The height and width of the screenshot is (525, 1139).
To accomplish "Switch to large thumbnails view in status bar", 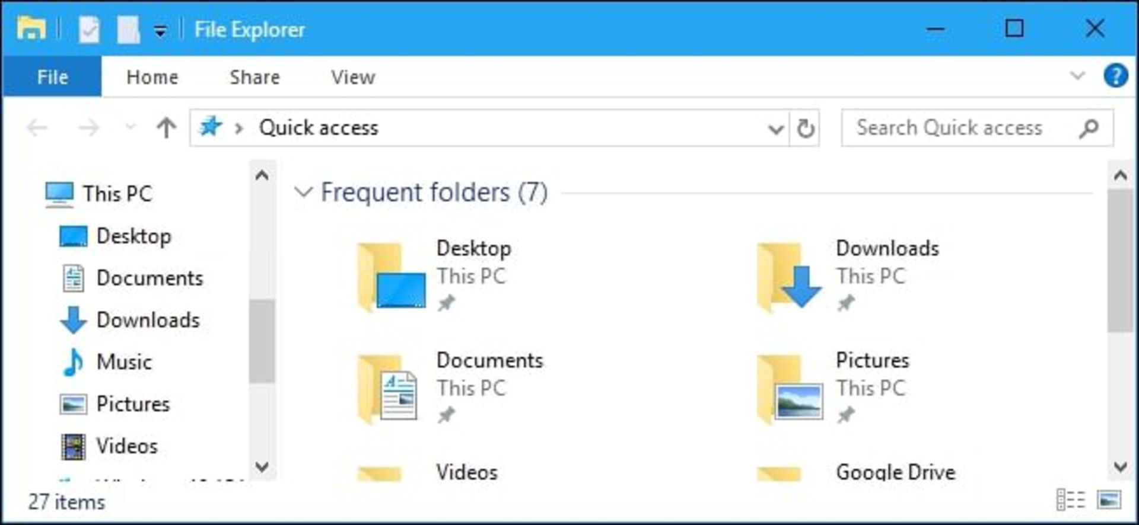I will point(1109,500).
